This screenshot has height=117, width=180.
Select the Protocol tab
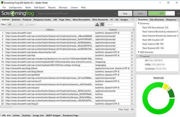click(27, 20)
